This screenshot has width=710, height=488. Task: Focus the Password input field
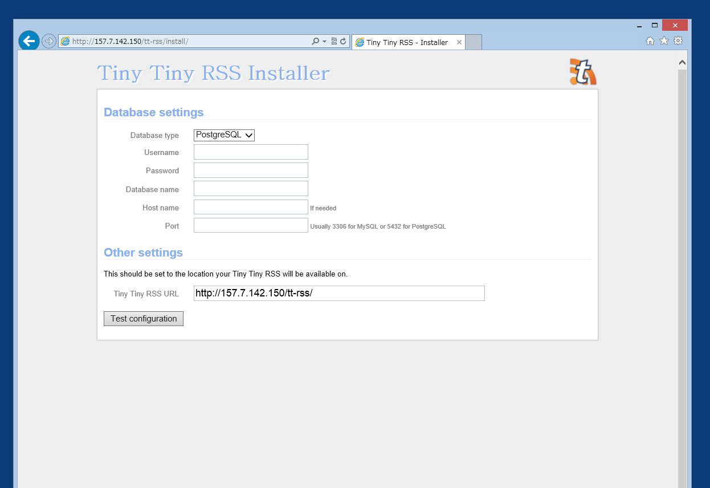coord(251,170)
